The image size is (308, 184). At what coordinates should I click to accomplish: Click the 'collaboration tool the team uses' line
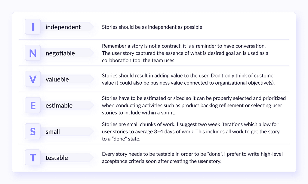click(x=139, y=60)
